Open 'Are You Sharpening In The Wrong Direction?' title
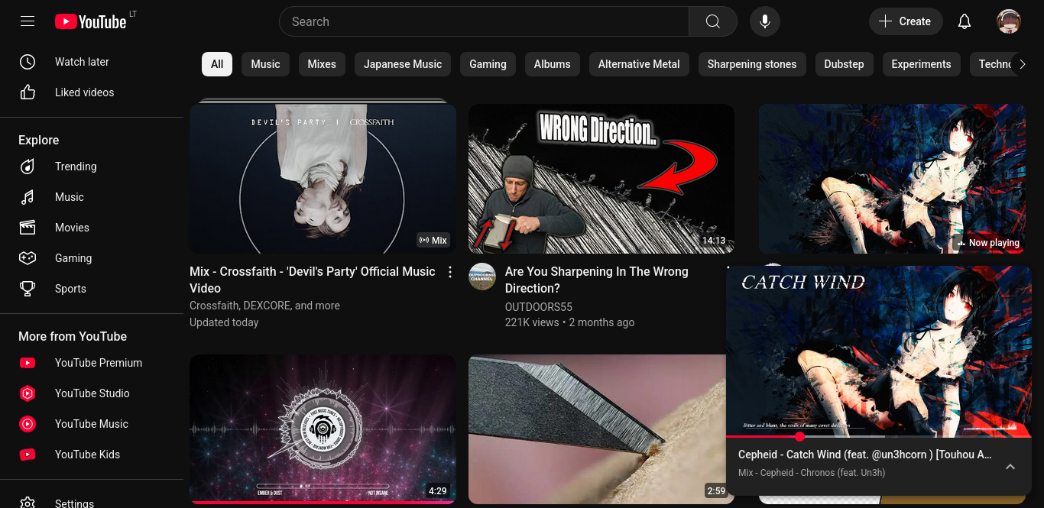Screen dimensions: 1044x508 point(597,280)
